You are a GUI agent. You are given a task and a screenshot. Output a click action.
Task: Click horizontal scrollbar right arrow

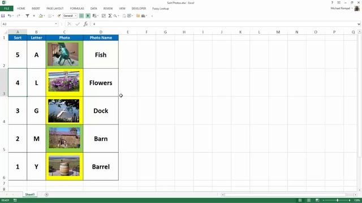pos(356,195)
